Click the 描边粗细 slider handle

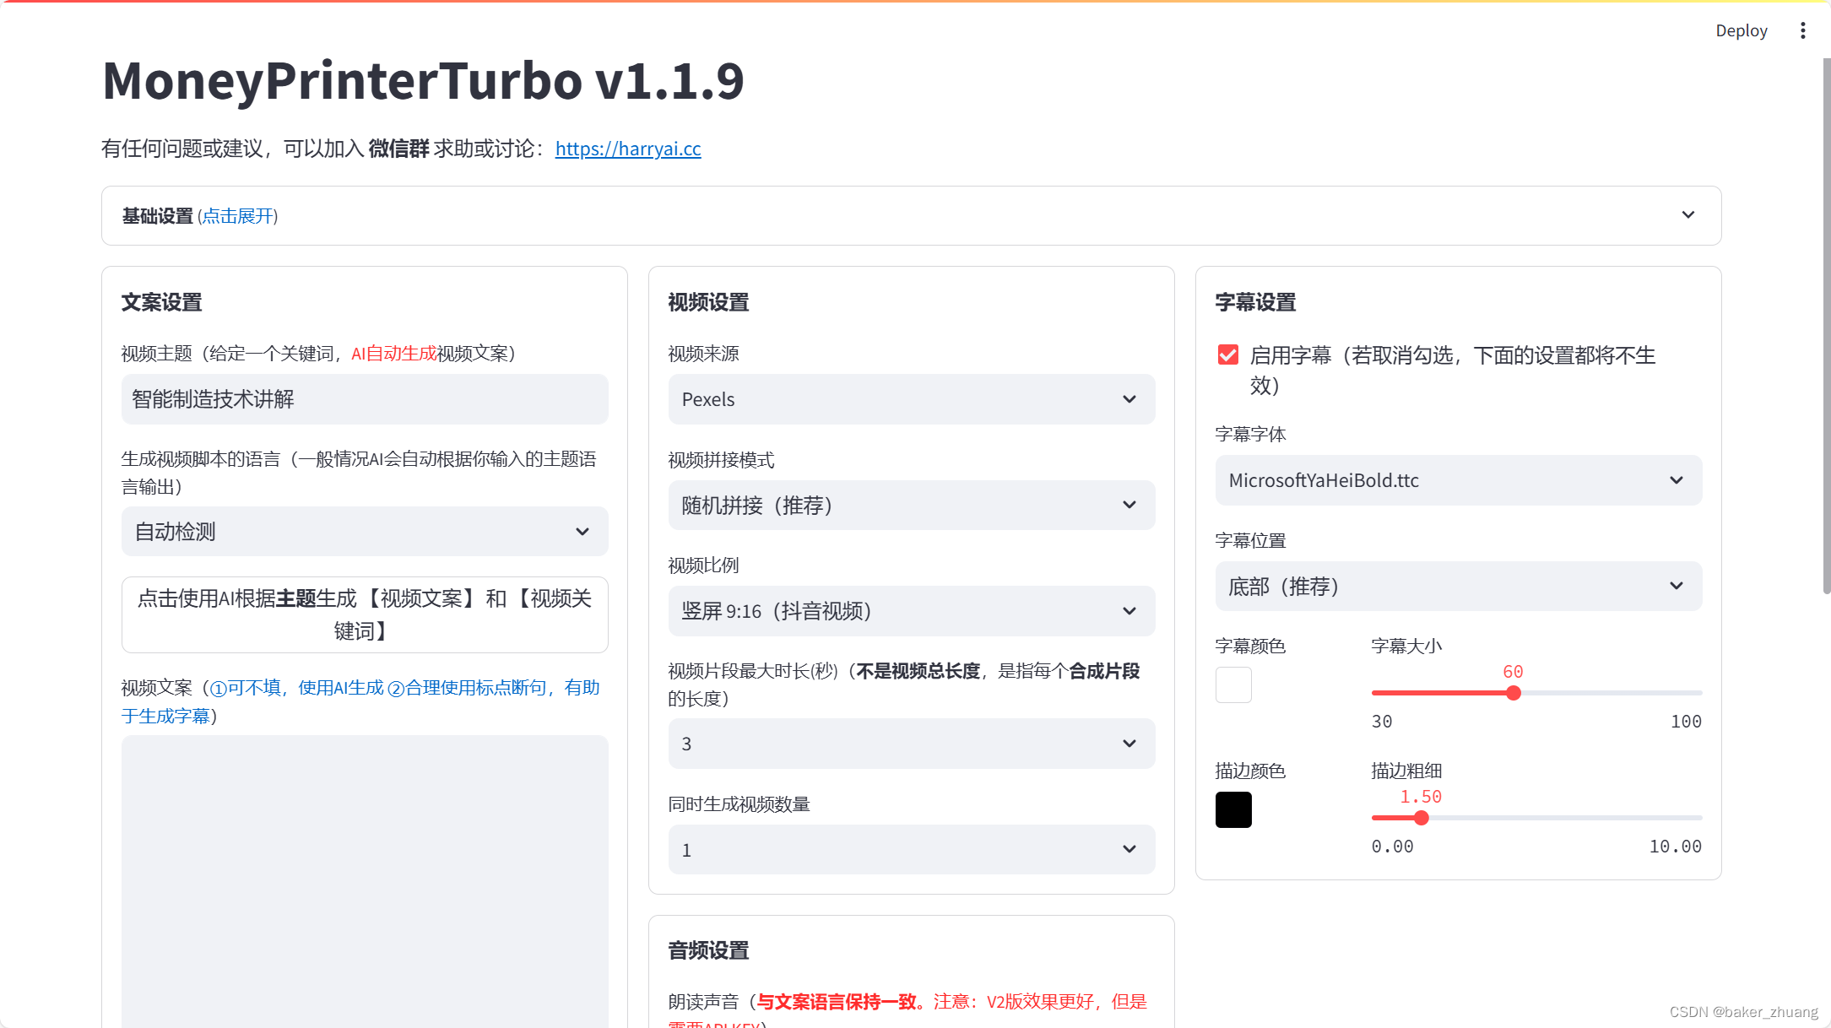tap(1421, 818)
